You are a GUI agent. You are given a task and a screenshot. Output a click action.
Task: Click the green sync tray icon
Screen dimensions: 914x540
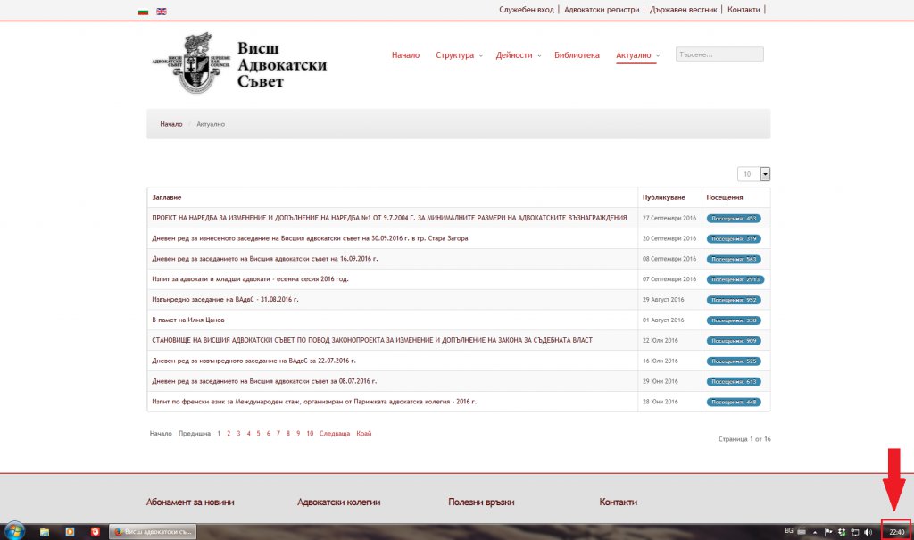coord(842,532)
